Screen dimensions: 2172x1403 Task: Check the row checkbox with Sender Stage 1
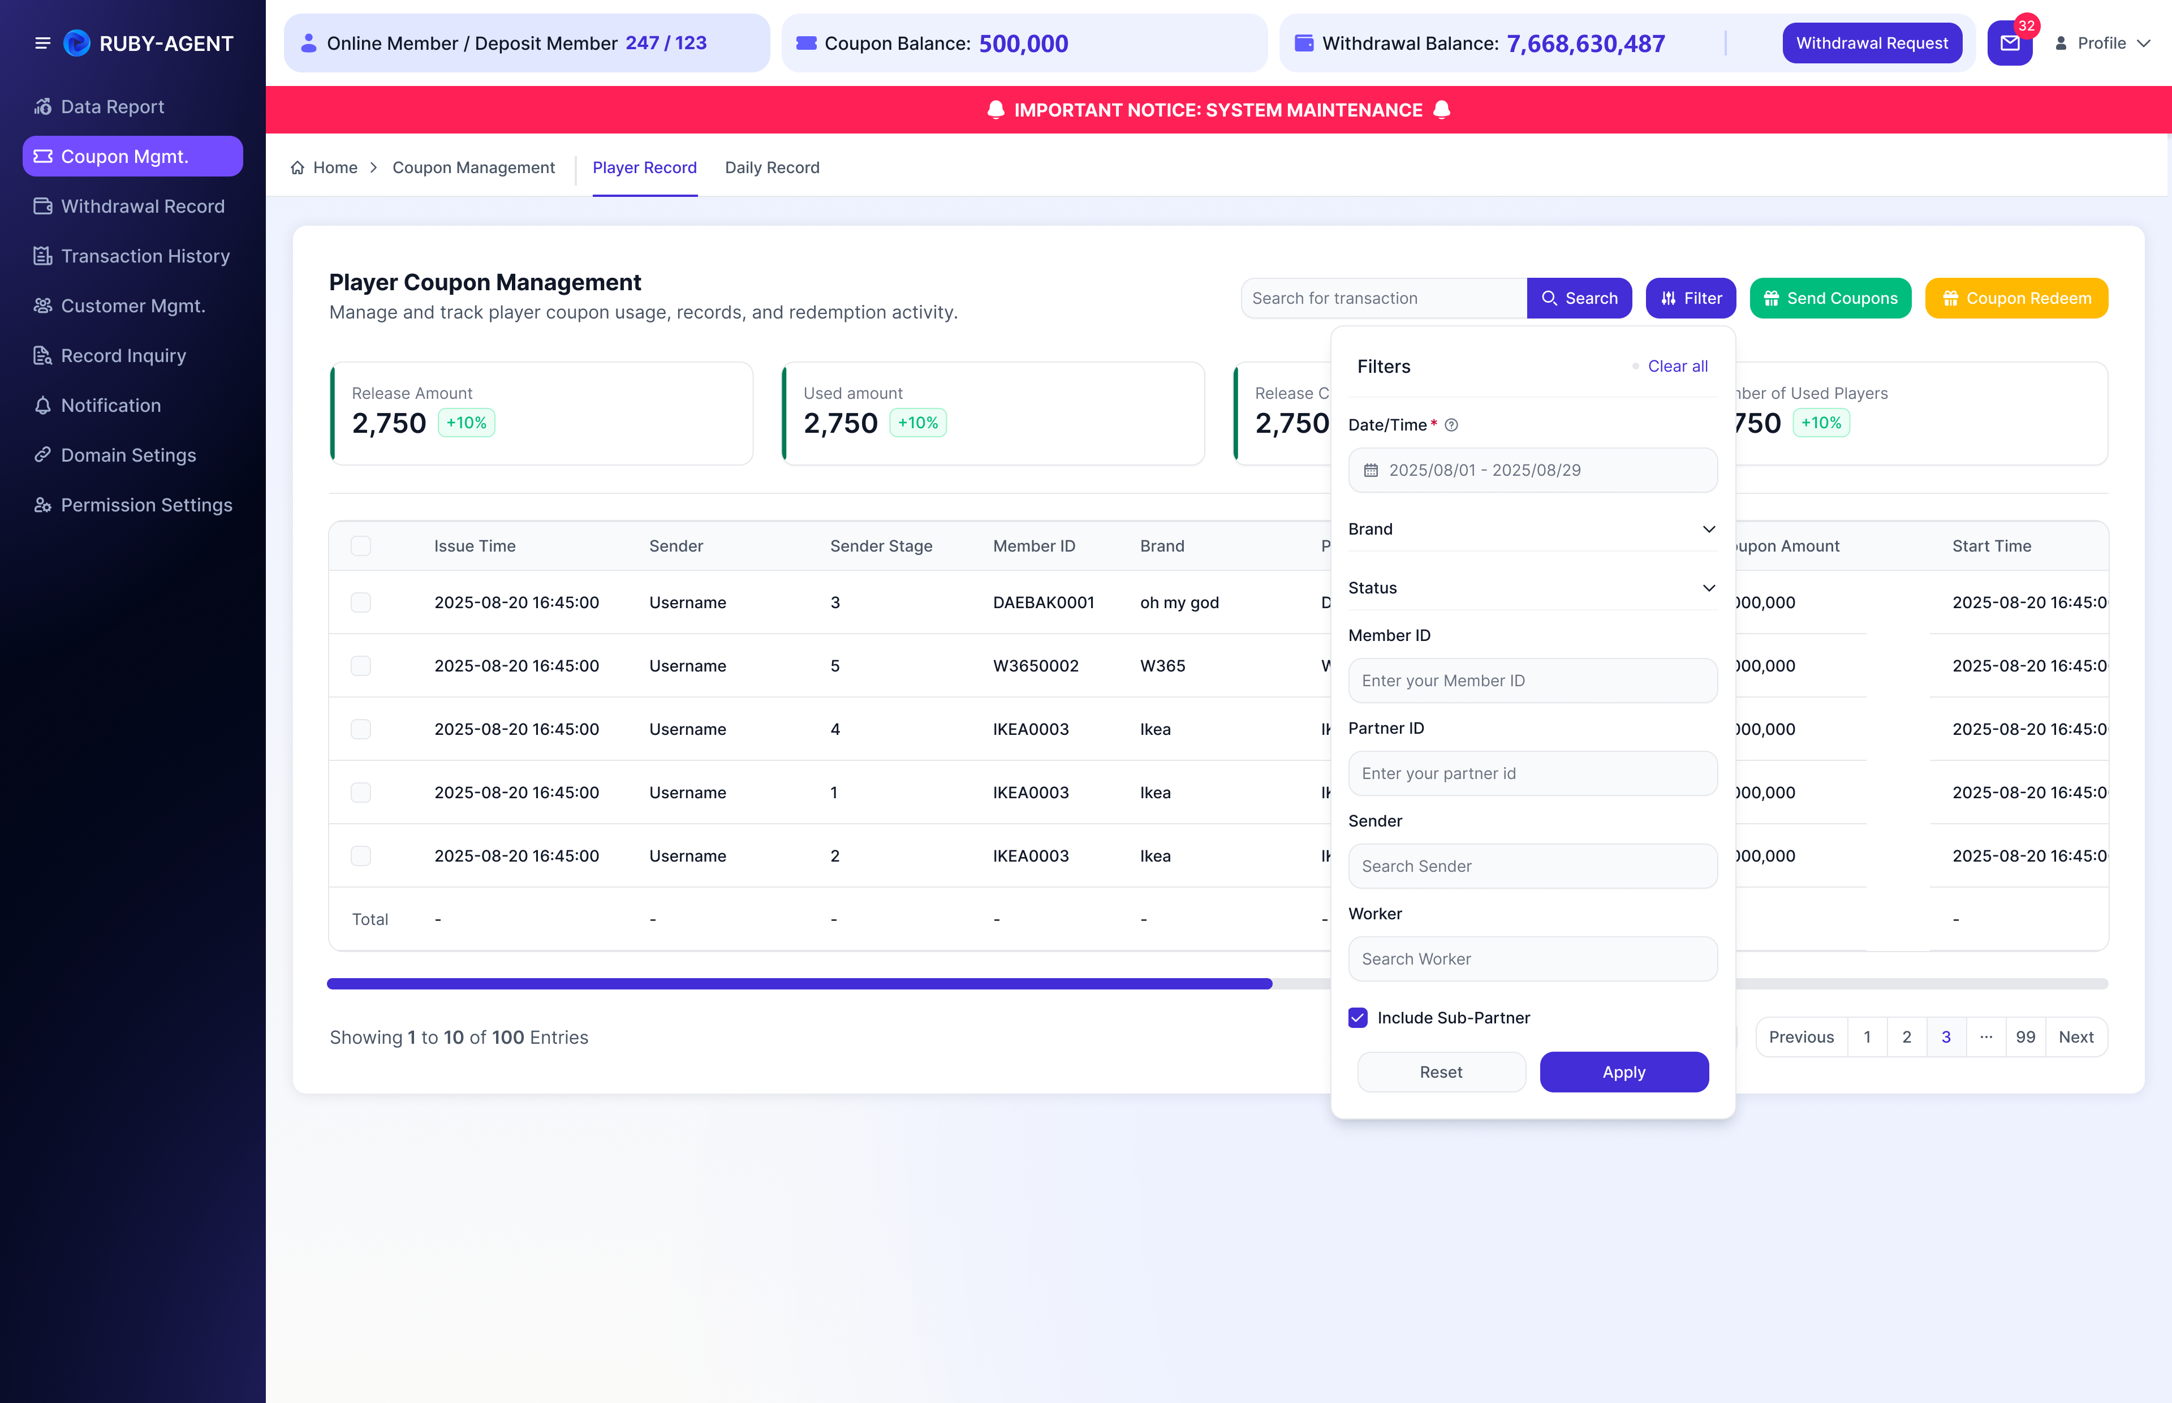coord(361,793)
